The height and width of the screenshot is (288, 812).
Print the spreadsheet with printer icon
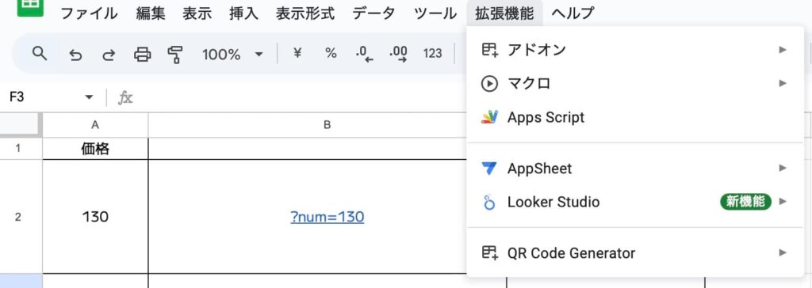[143, 54]
